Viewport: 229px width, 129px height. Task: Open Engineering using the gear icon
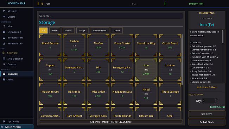click(x=4, y=32)
